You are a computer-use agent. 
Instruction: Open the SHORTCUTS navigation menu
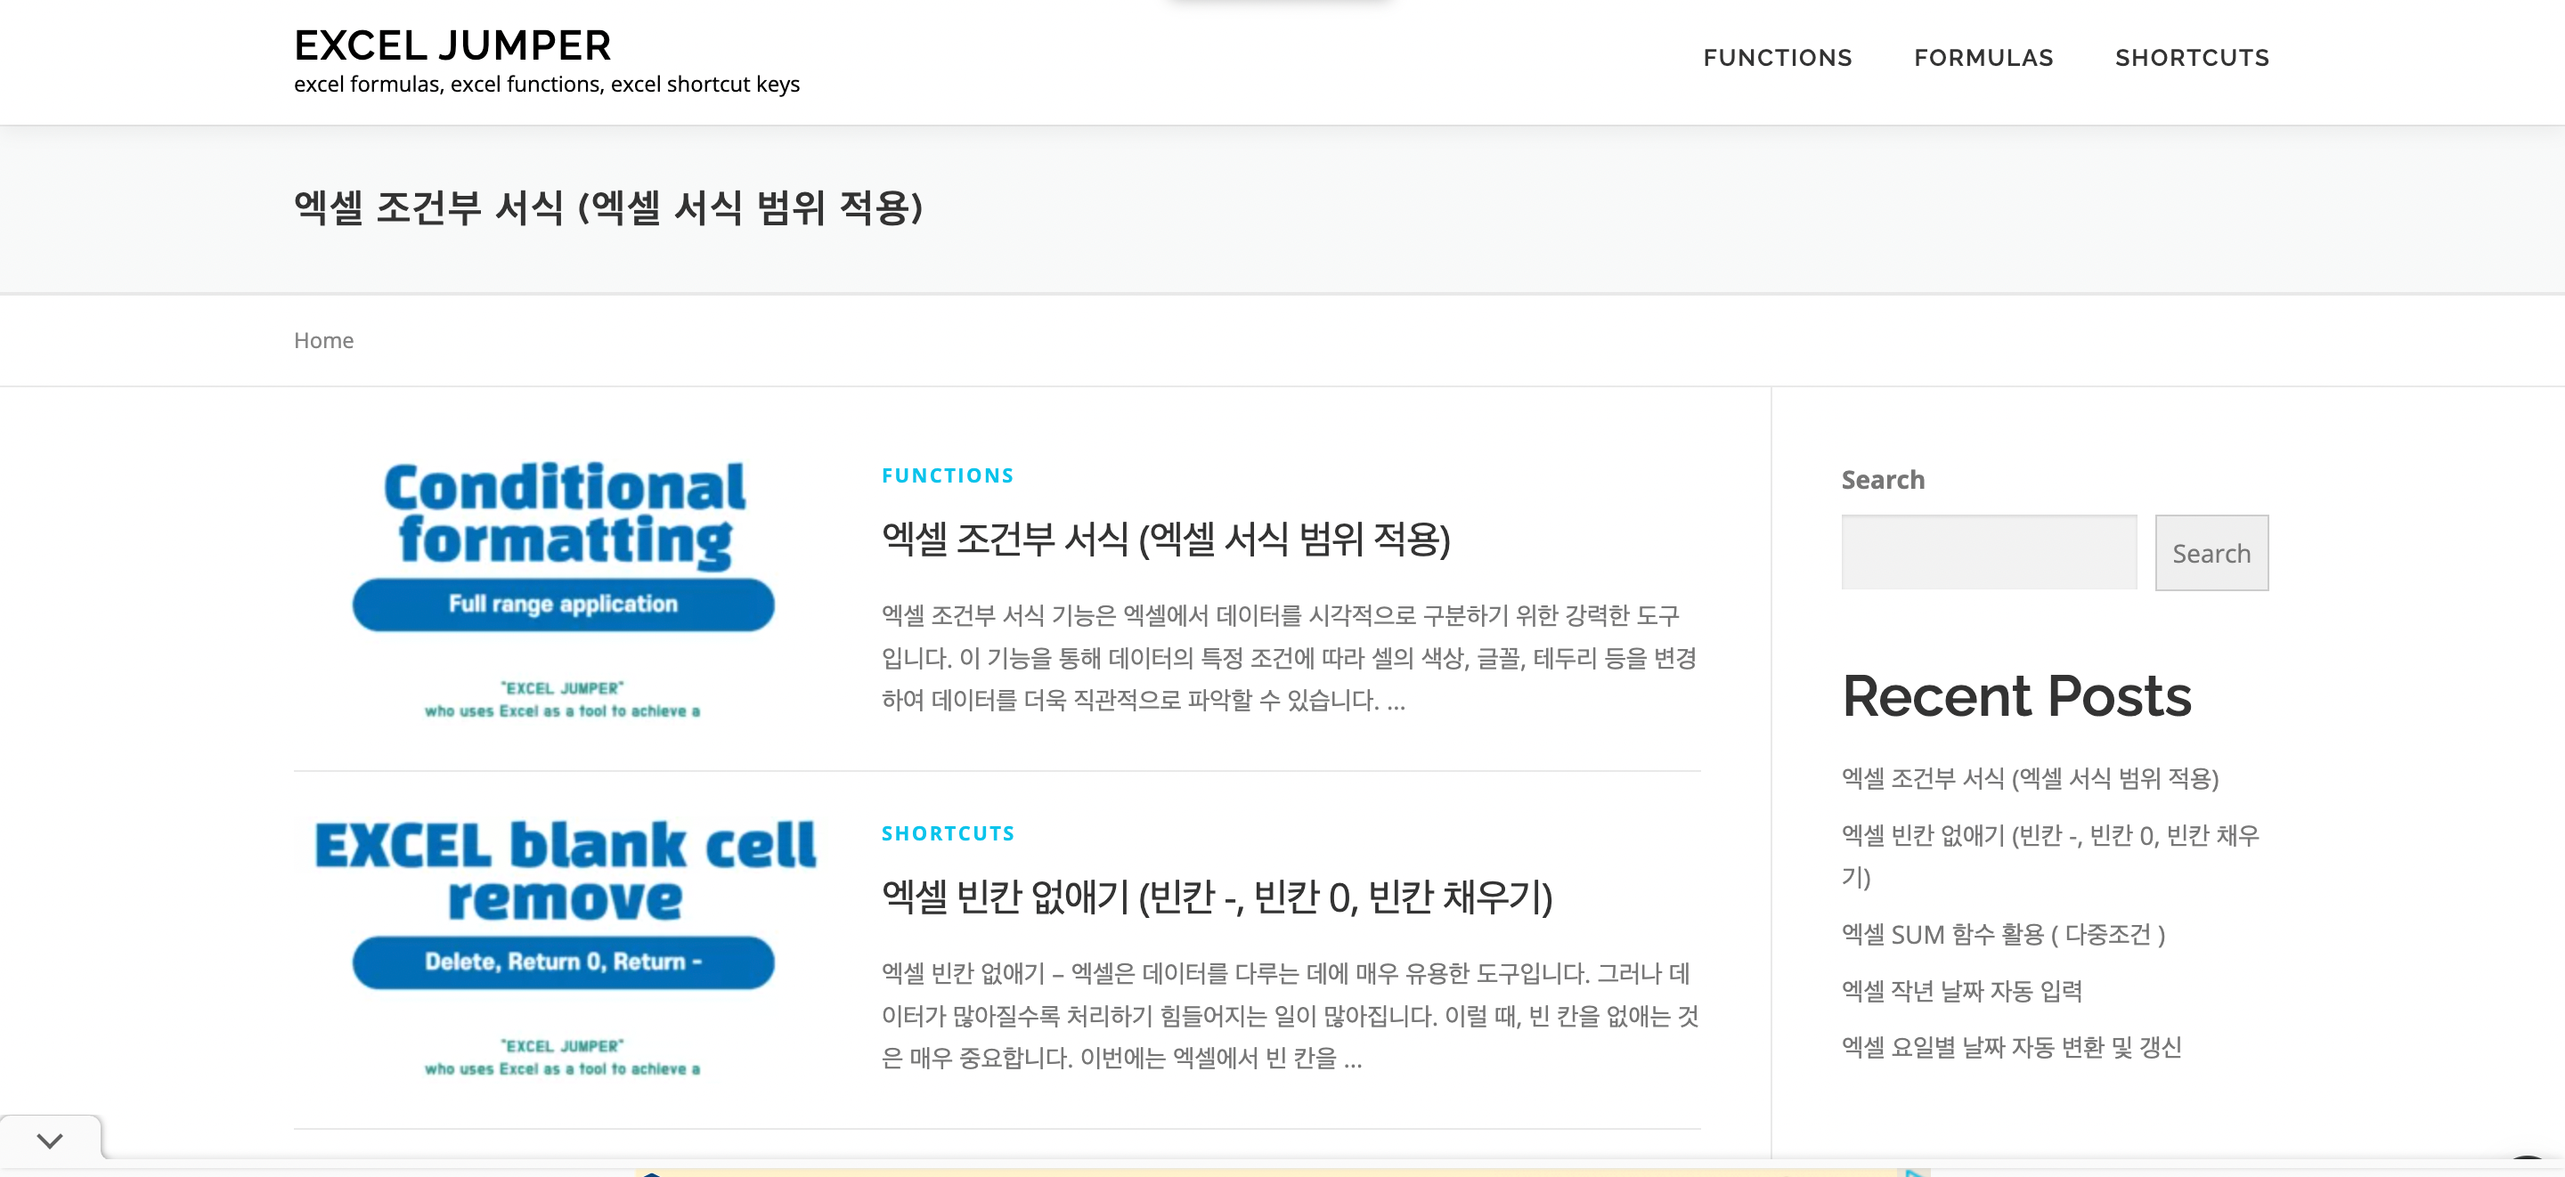[x=2192, y=58]
